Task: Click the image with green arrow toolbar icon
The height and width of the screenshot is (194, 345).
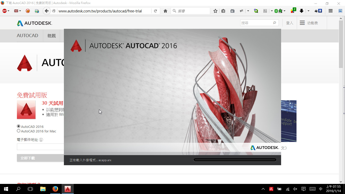Action: coord(37,11)
